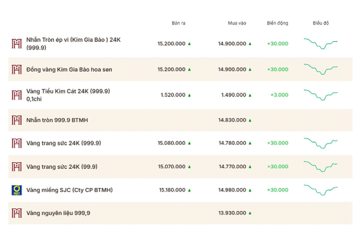Click the logo next to Nhẫn tròn 999.9 BTMH
Viewport: 356px width, 226px height.
coord(17,120)
